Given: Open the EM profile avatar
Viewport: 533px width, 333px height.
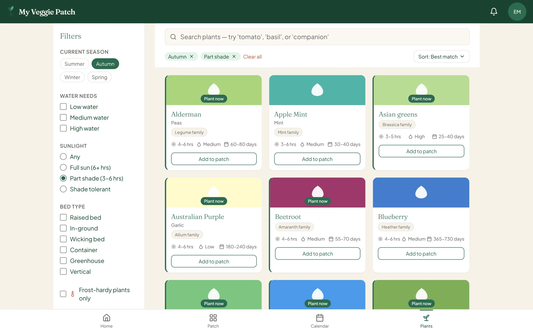Looking at the screenshot, I should (x=517, y=12).
